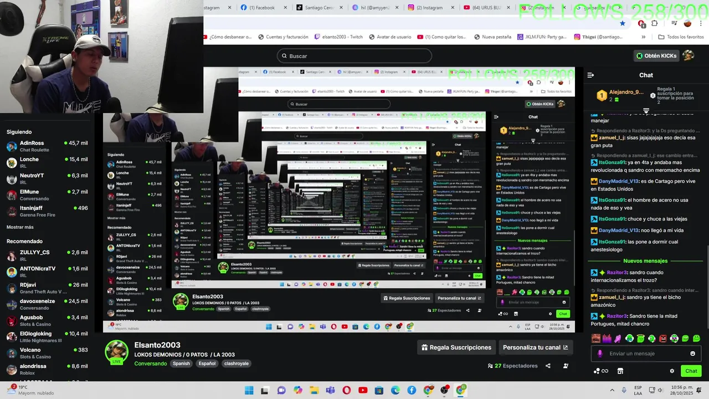Click the Buscar search field

point(354,56)
